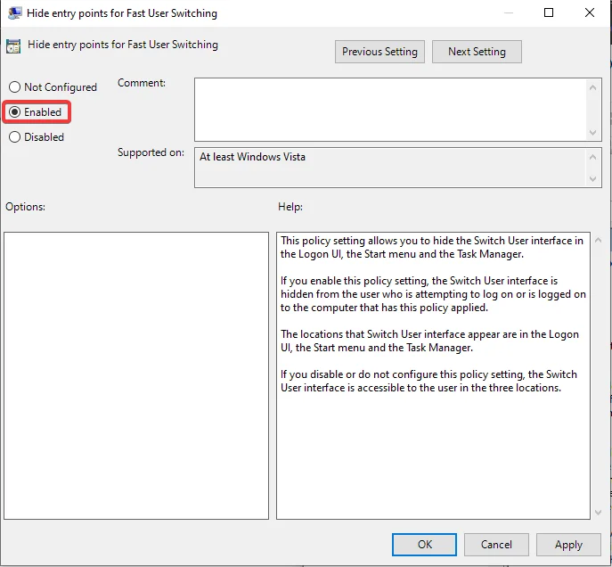Click the Apply button
The image size is (612, 567).
tap(568, 545)
